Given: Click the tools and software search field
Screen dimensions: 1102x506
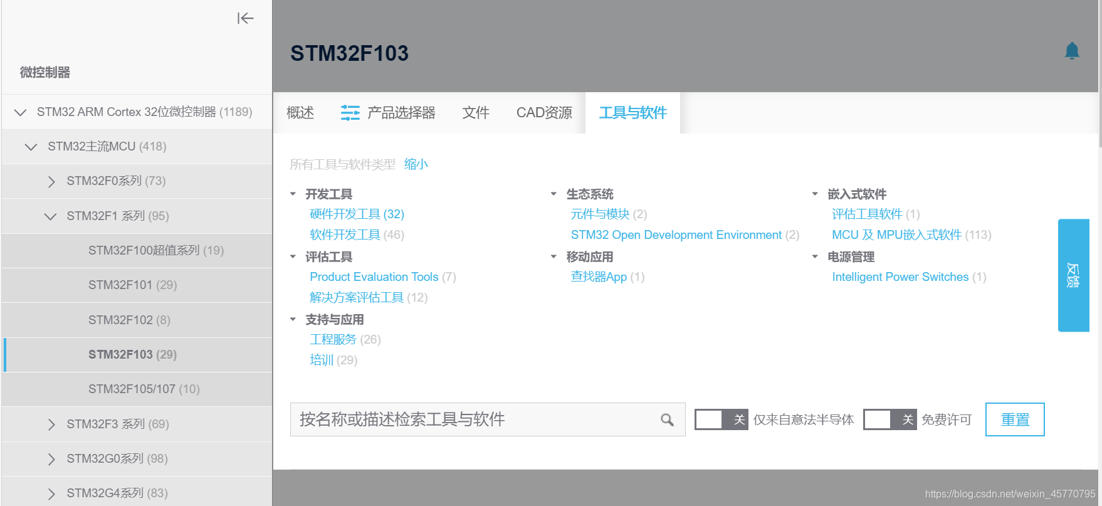Looking at the screenshot, I should pyautogui.click(x=488, y=419).
